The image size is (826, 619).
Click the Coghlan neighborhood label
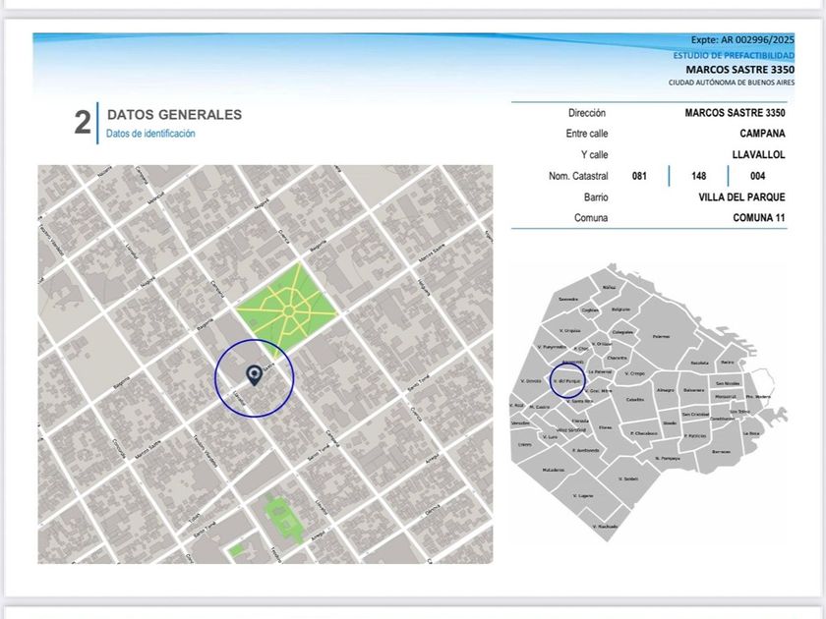(590, 310)
